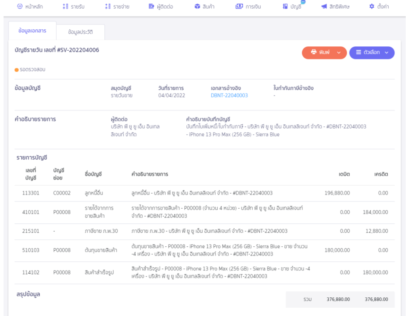Click the สินค้า product box icon

[197, 6]
